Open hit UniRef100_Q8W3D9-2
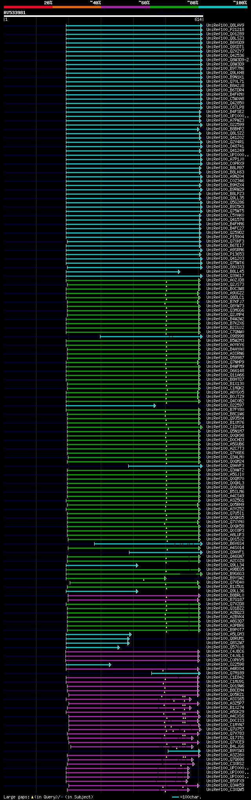The height and width of the screenshot is (800, 251). click(x=227, y=60)
